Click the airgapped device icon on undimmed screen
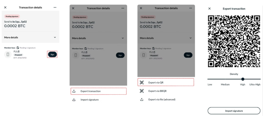This screenshot has height=116, width=263. pos(8,55)
